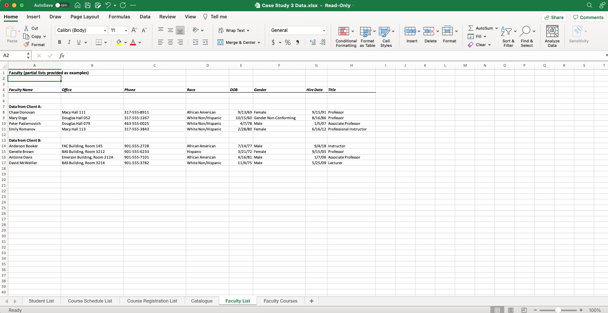608x313 pixels.
Task: Switch to Page Layout view in status bar
Action: click(511, 310)
